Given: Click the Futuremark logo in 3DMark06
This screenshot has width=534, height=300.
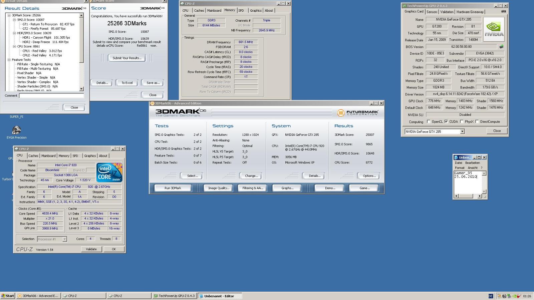Looking at the screenshot, I should [357, 113].
